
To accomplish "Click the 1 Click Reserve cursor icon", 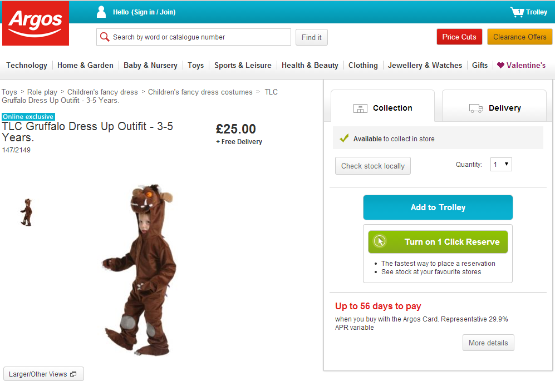I will pyautogui.click(x=380, y=241).
